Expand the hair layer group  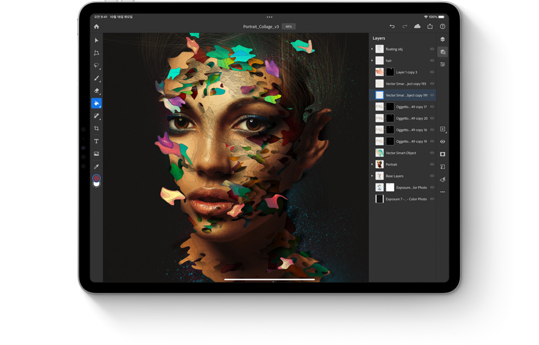point(372,61)
